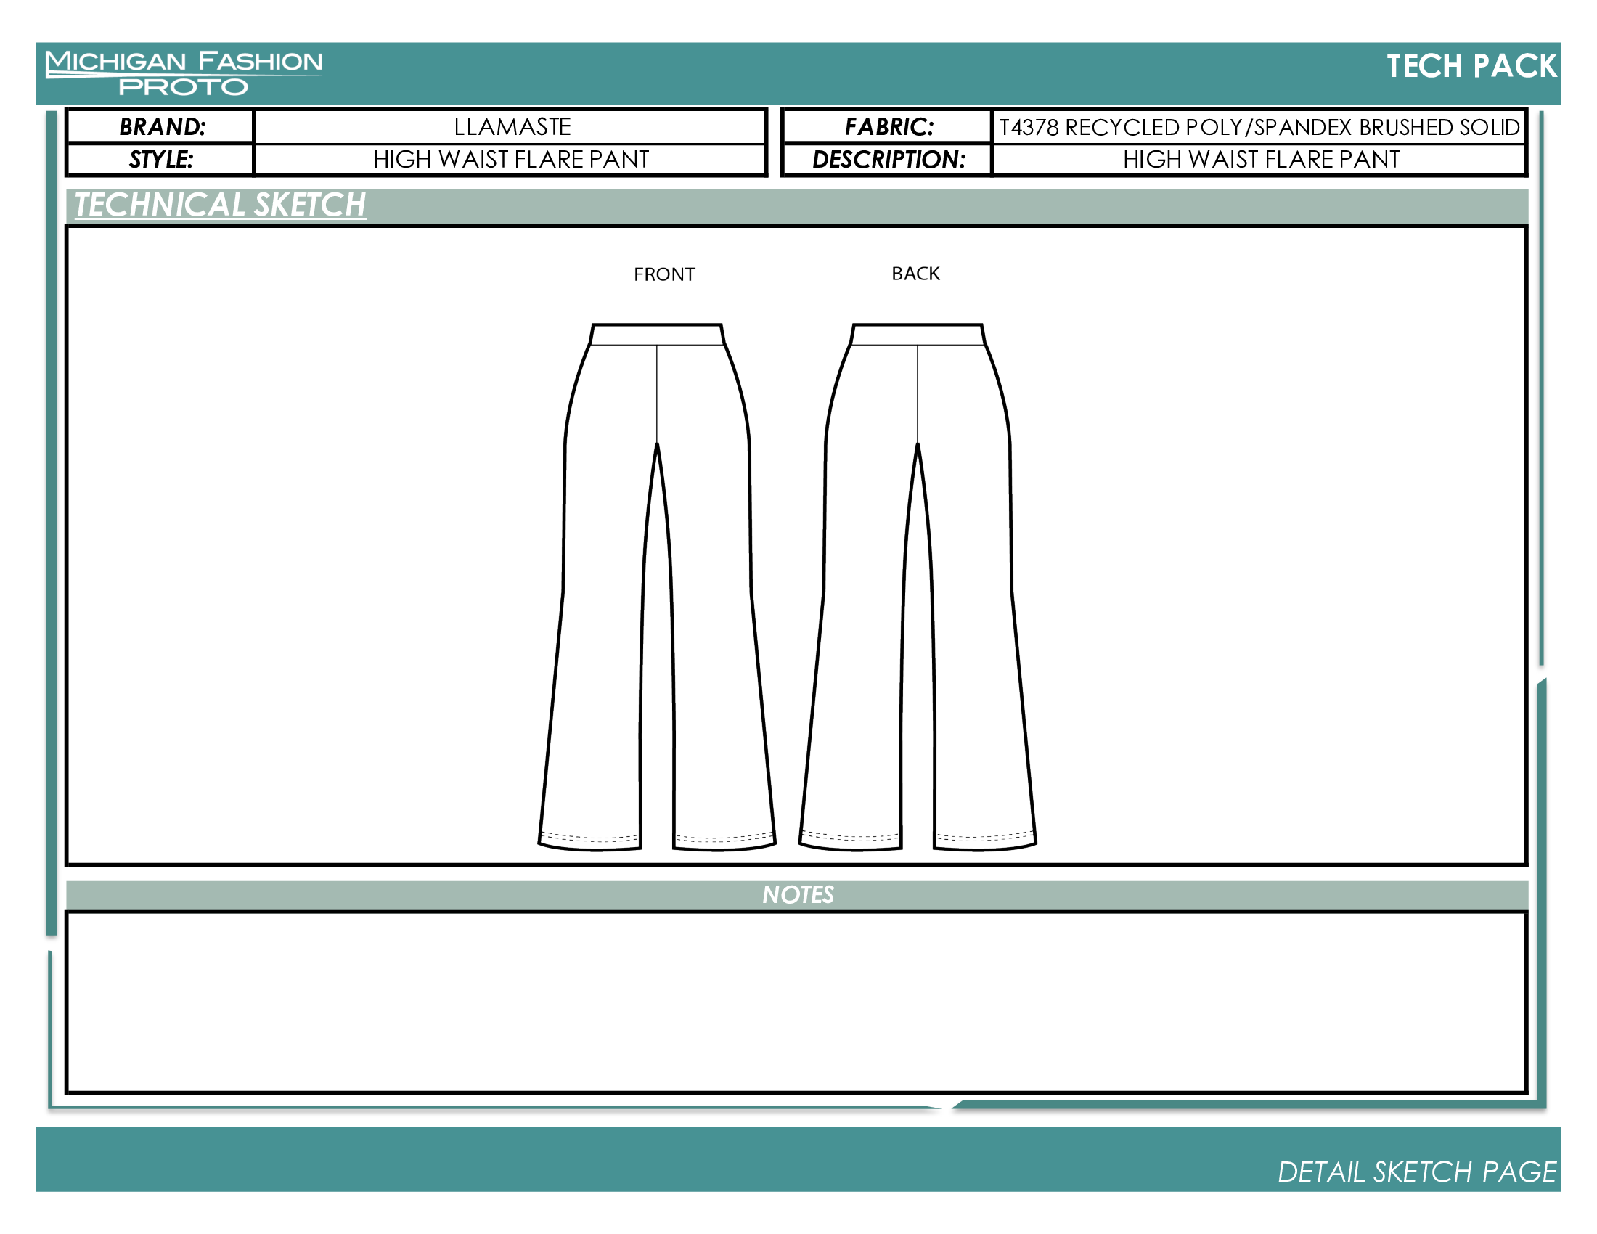
Task: Click the Michigan Fashion Proto logo
Action: pos(184,73)
